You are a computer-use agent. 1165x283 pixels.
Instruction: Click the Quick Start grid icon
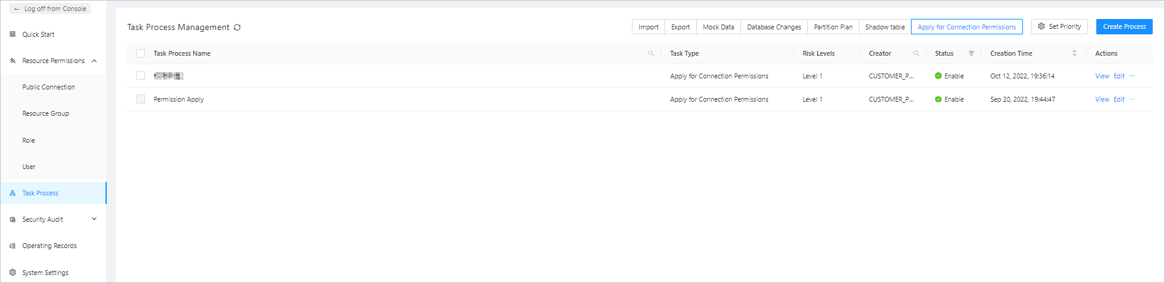coord(13,34)
